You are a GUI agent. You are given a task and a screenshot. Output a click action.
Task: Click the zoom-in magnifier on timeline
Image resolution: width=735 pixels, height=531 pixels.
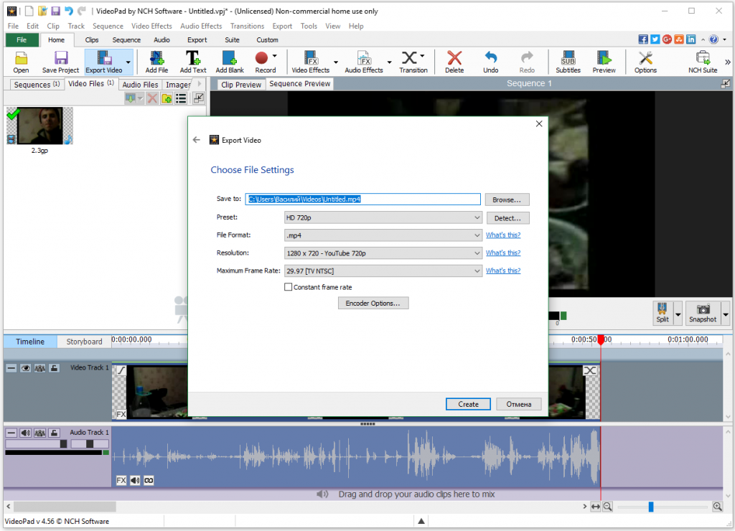click(x=717, y=506)
